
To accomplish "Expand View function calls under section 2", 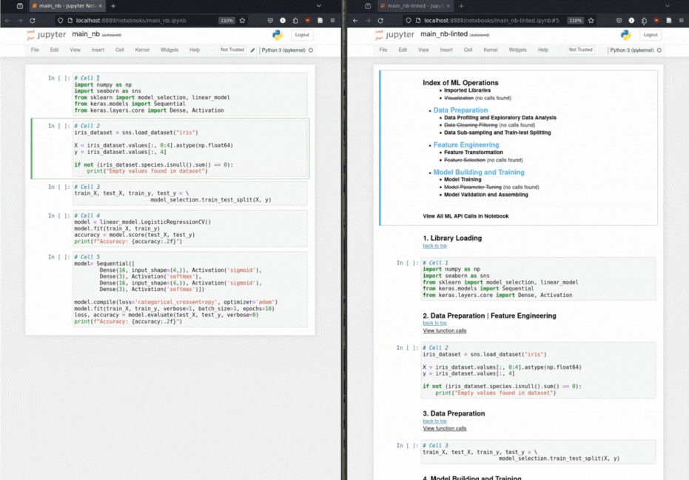I will (444, 330).
